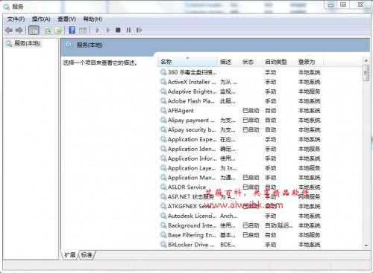Select the ATKGFNEX Service row
This screenshot has width=373, height=273.
tap(240, 206)
